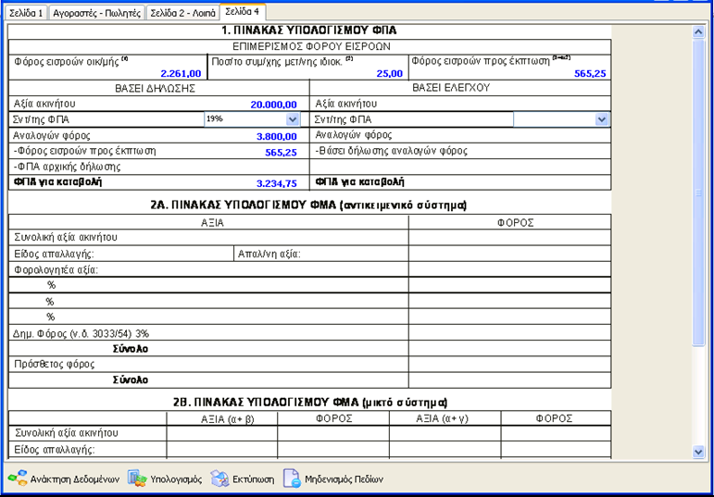The width and height of the screenshot is (714, 497).
Task: Click the Εκτύπωση printer icon
Action: coord(219,478)
